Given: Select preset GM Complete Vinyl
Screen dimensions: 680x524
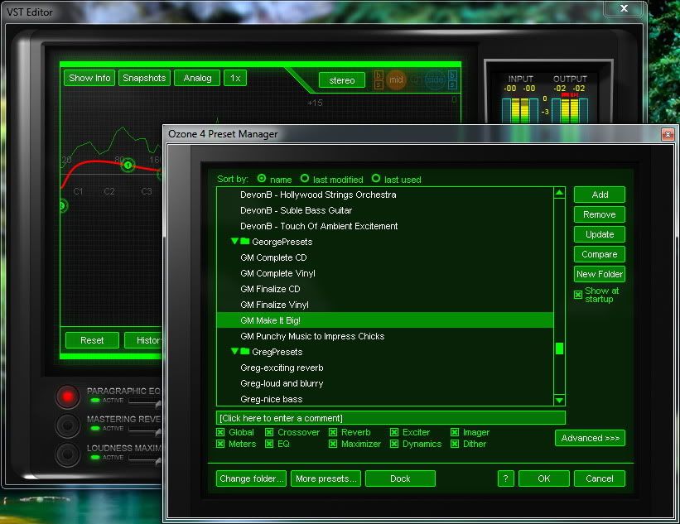Looking at the screenshot, I should (x=385, y=273).
